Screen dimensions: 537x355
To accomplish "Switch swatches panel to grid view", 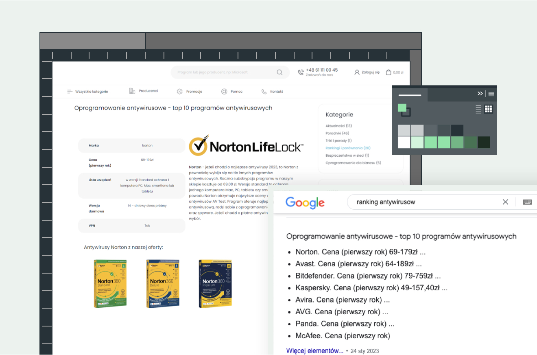I will pyautogui.click(x=489, y=109).
